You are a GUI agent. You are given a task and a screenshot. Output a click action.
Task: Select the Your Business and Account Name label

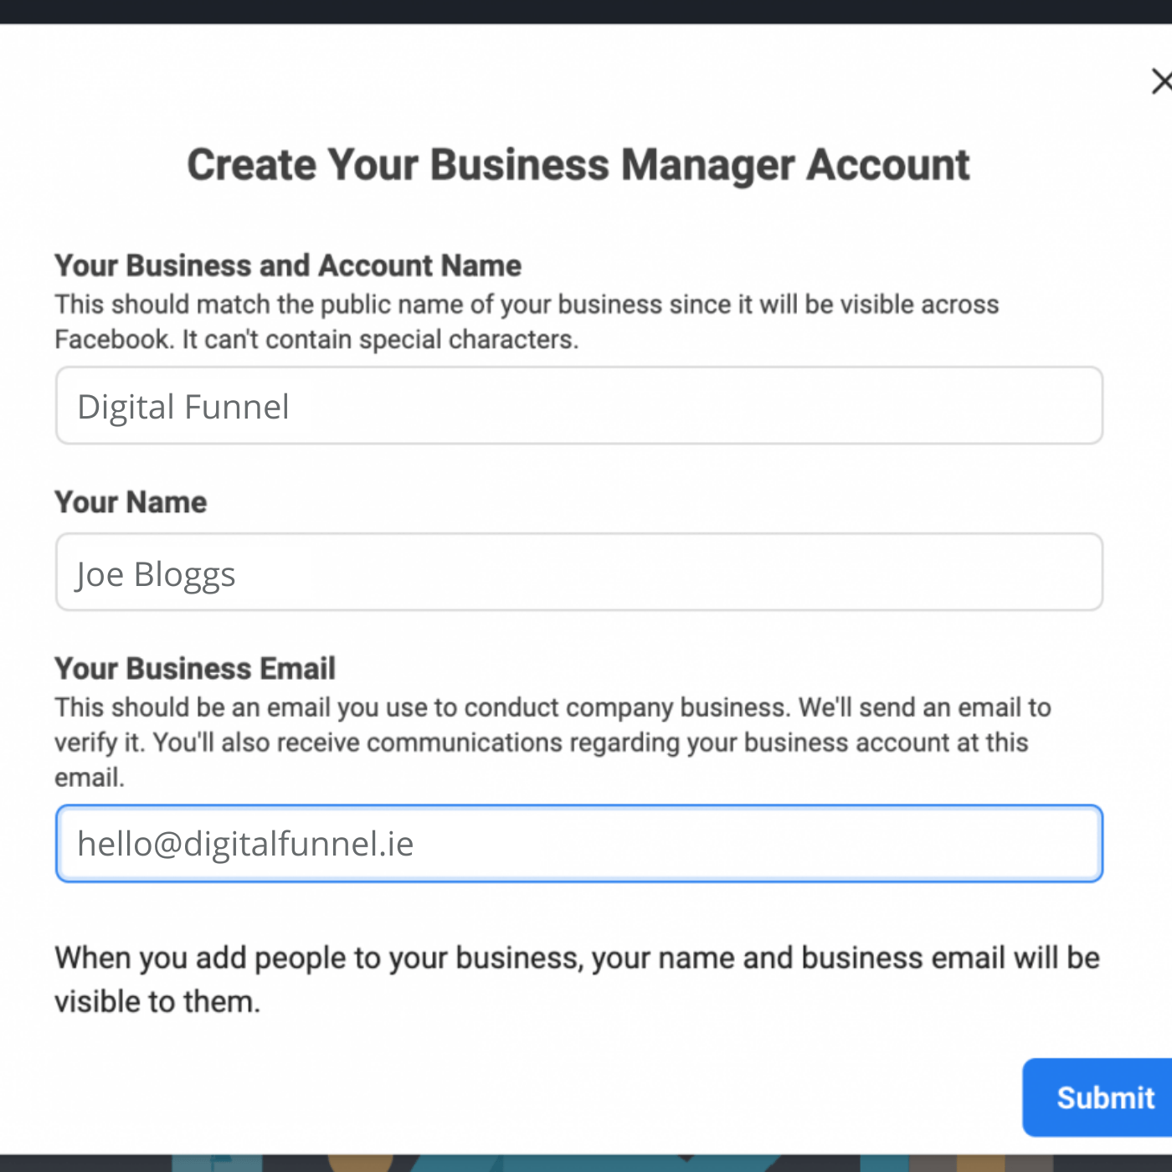(x=288, y=266)
